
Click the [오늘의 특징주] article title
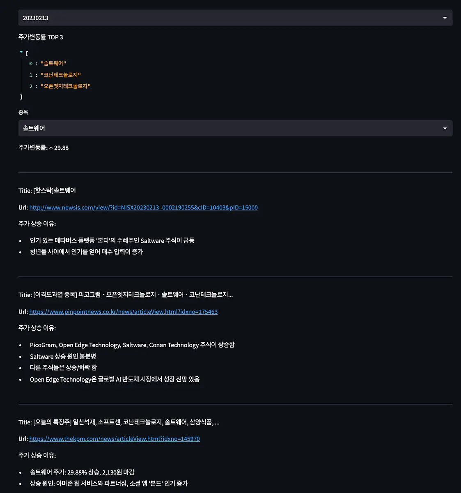point(126,422)
